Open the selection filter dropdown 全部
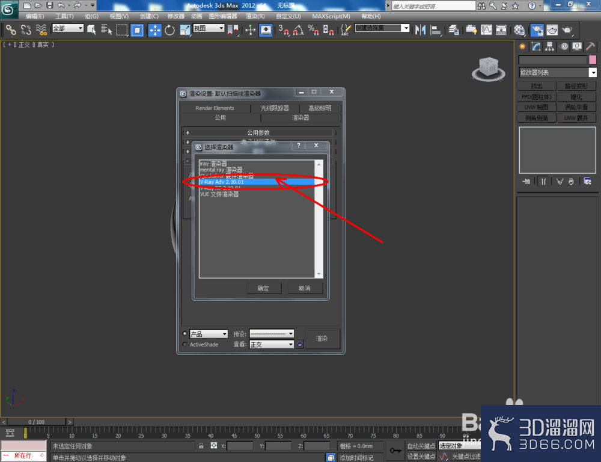 [68, 28]
